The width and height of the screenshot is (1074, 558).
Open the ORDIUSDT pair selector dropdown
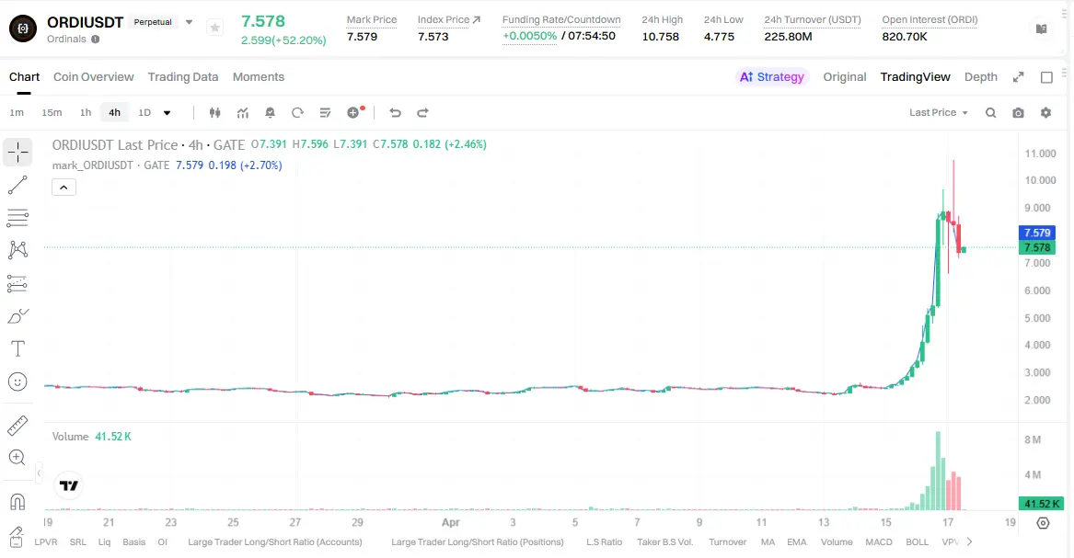pos(189,23)
